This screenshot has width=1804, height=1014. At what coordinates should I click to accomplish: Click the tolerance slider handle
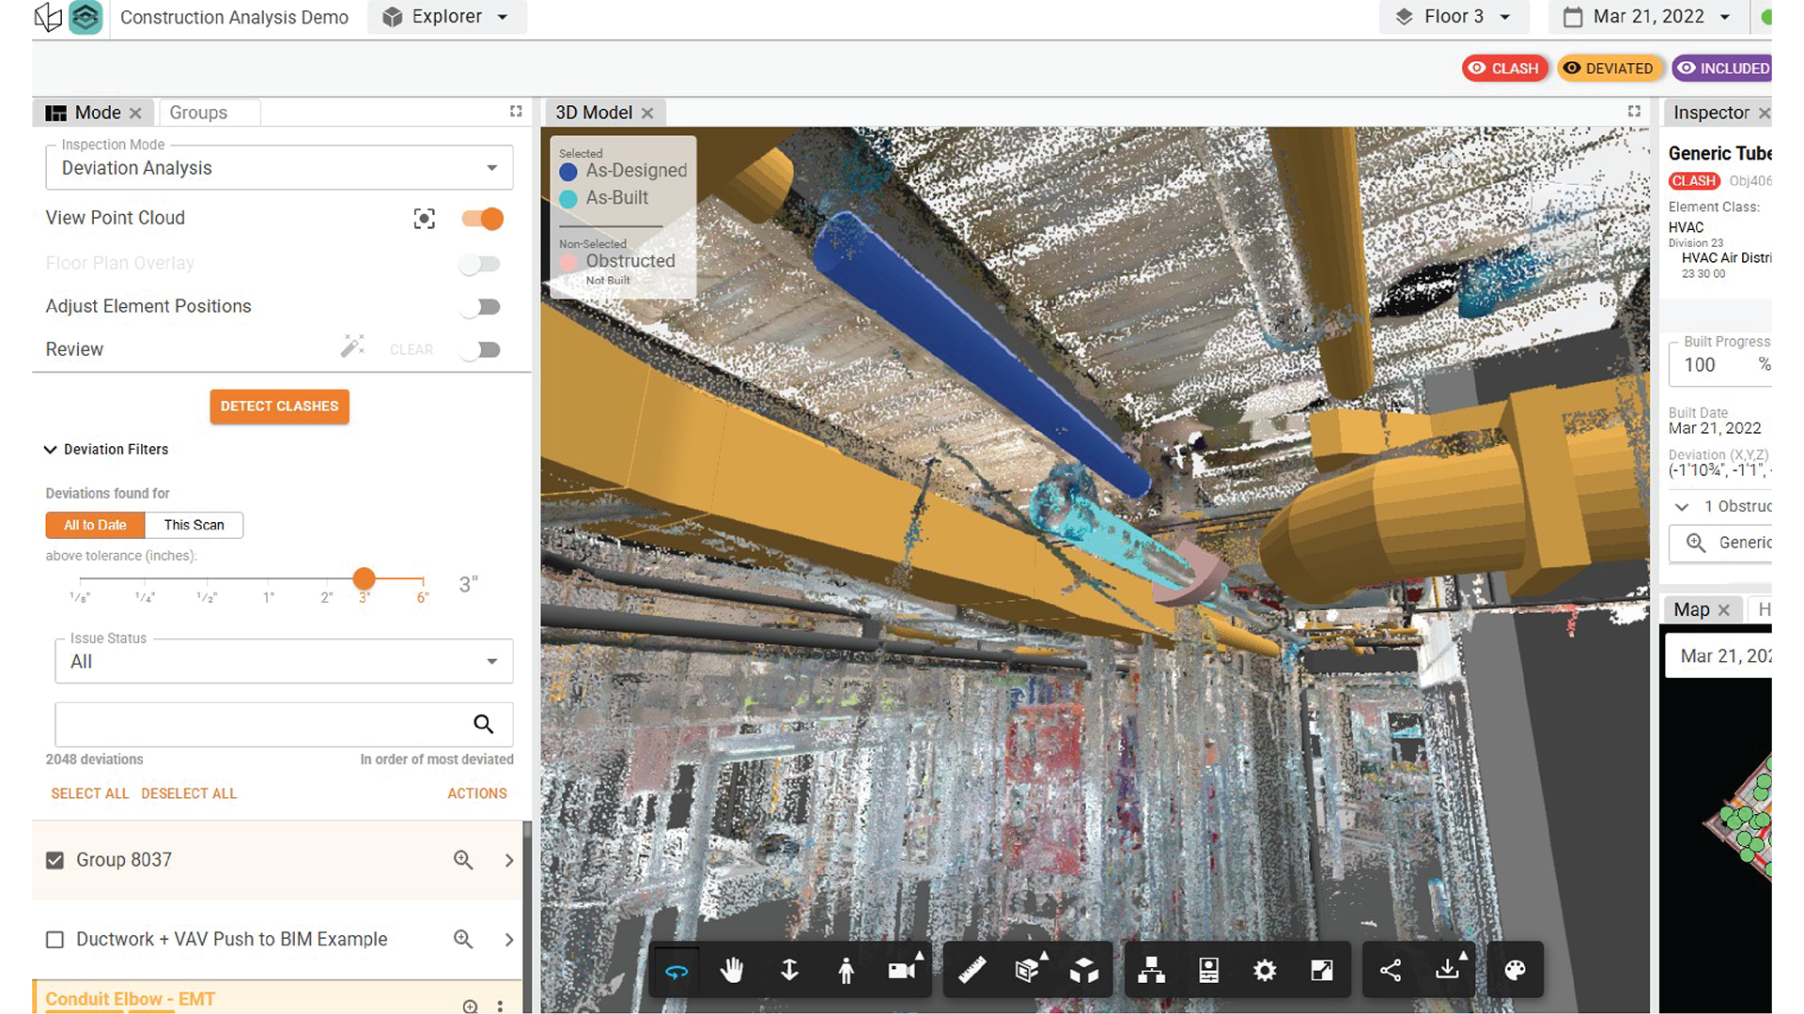tap(365, 578)
